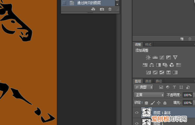The image size is (195, 125).
Task: Delete current history state trash icon
Action: point(110,9)
